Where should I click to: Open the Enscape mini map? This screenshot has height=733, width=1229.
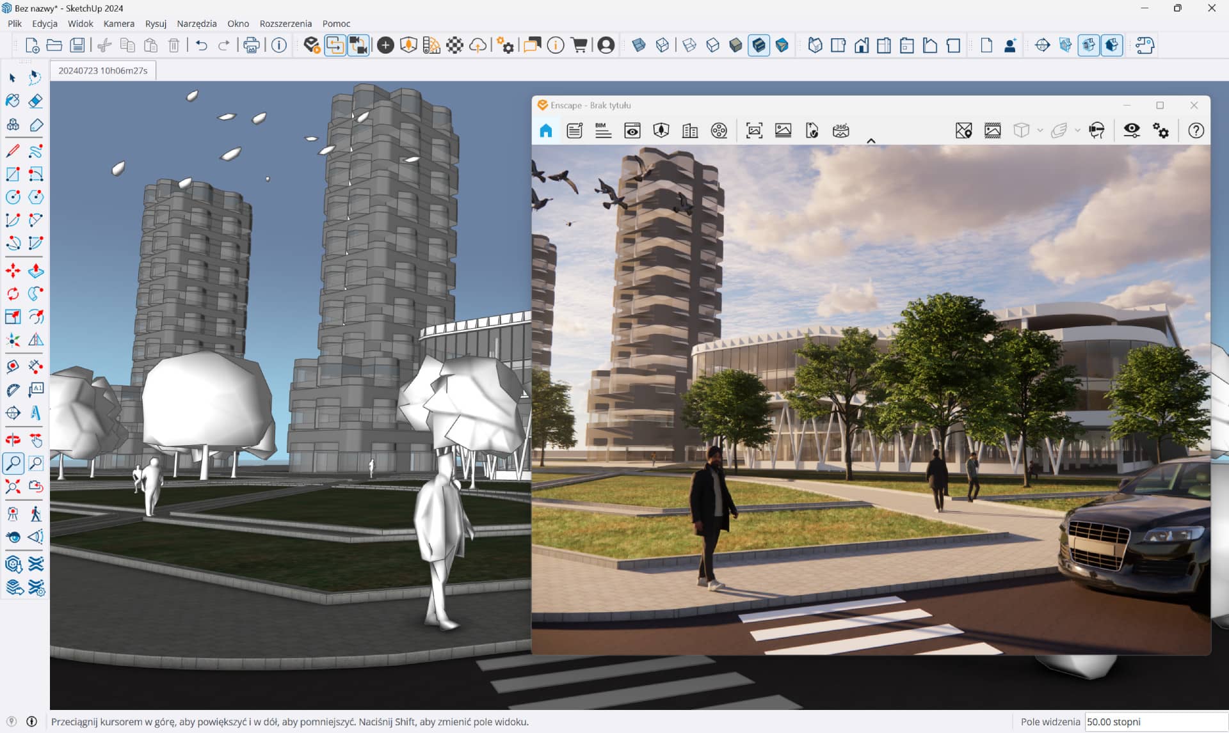(963, 130)
